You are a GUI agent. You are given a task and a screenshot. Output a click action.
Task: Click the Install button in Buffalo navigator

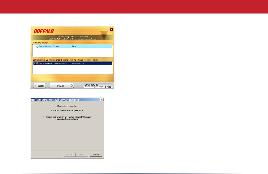click(x=61, y=86)
